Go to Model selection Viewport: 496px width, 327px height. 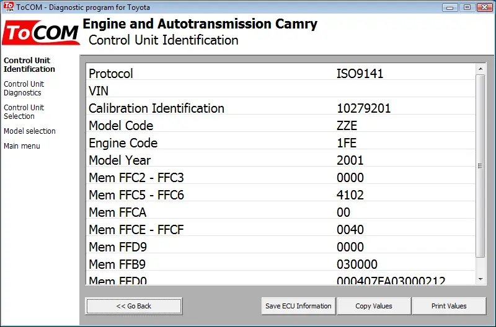tap(29, 131)
